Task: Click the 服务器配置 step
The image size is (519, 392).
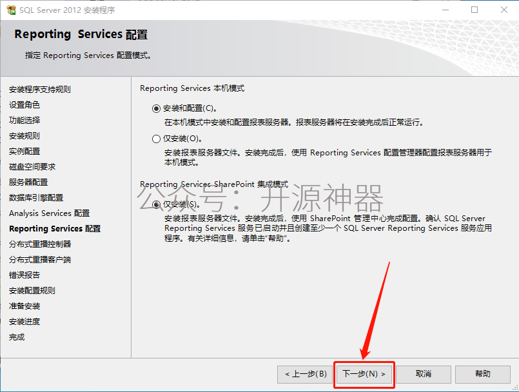Action: (x=28, y=182)
